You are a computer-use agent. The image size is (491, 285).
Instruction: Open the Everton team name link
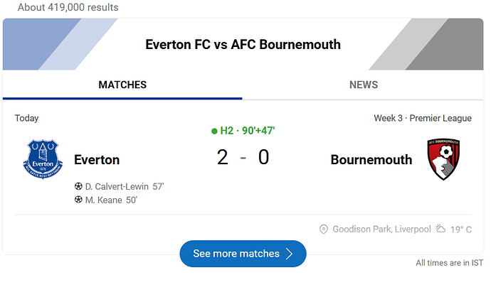click(97, 160)
